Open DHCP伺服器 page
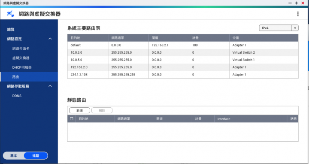 [x=22, y=67]
